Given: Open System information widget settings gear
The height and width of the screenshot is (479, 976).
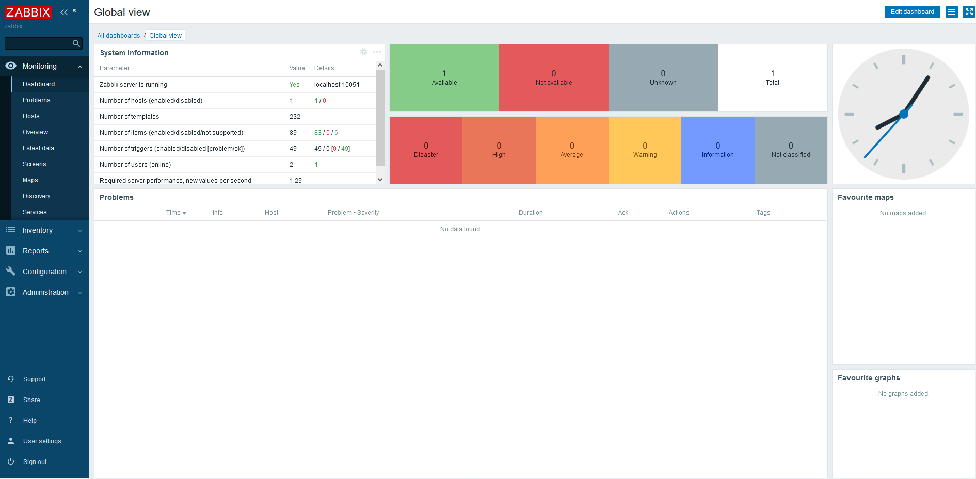Looking at the screenshot, I should click(x=364, y=52).
